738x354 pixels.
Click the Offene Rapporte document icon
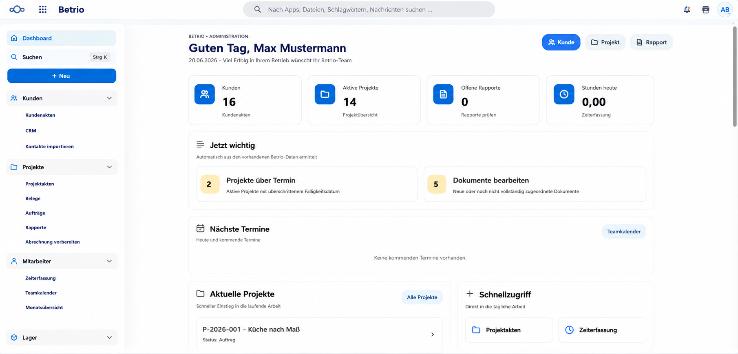coord(443,94)
